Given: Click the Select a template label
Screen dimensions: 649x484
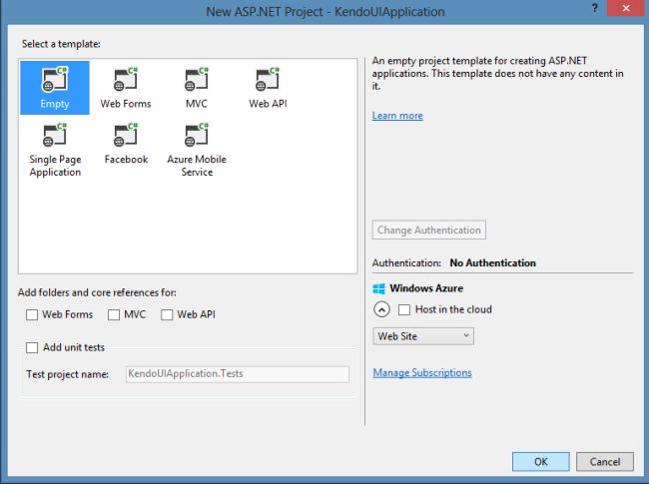Looking at the screenshot, I should 61,44.
